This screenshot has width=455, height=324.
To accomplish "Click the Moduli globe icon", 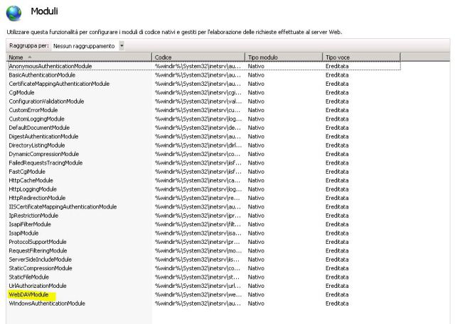I will (14, 13).
